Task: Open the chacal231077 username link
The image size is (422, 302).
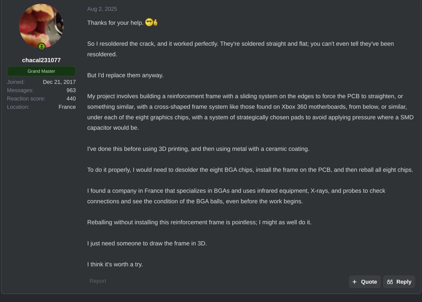Action: click(x=41, y=60)
